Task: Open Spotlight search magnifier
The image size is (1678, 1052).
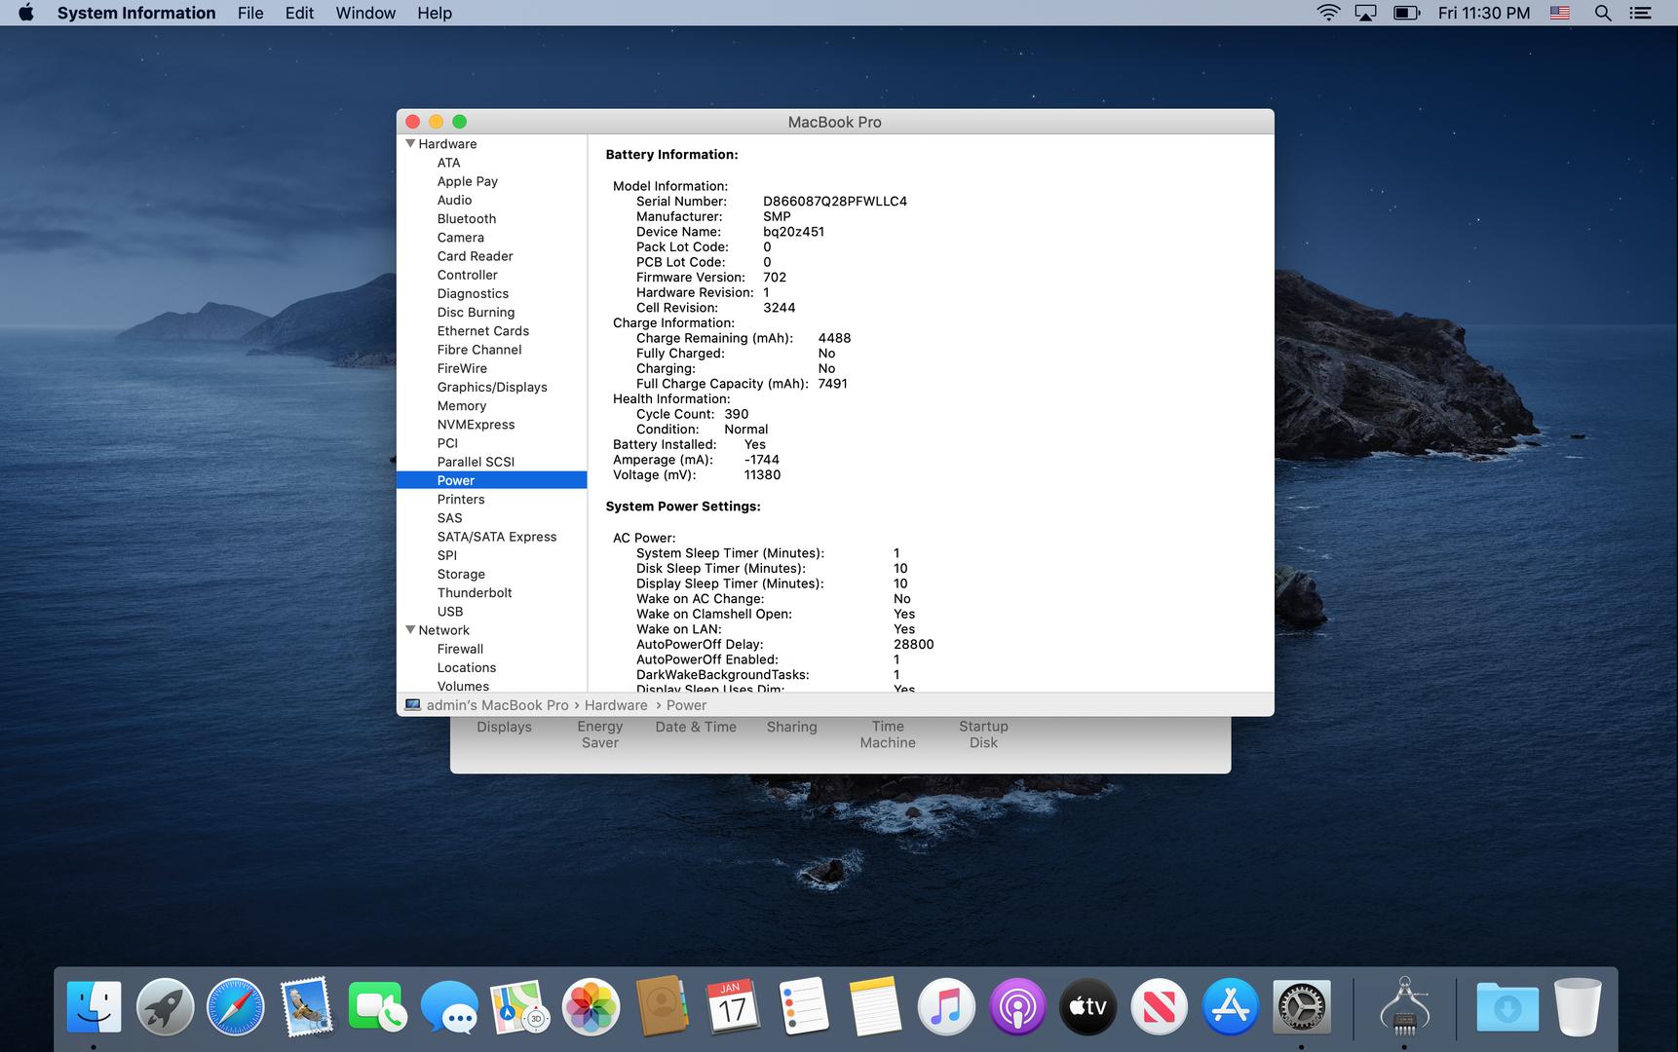Action: tap(1602, 13)
